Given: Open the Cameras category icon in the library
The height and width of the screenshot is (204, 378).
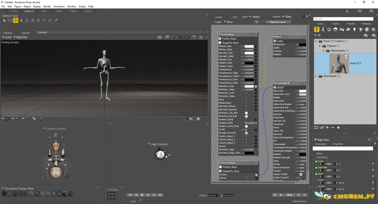Looking at the screenshot, I should pyautogui.click(x=361, y=30).
